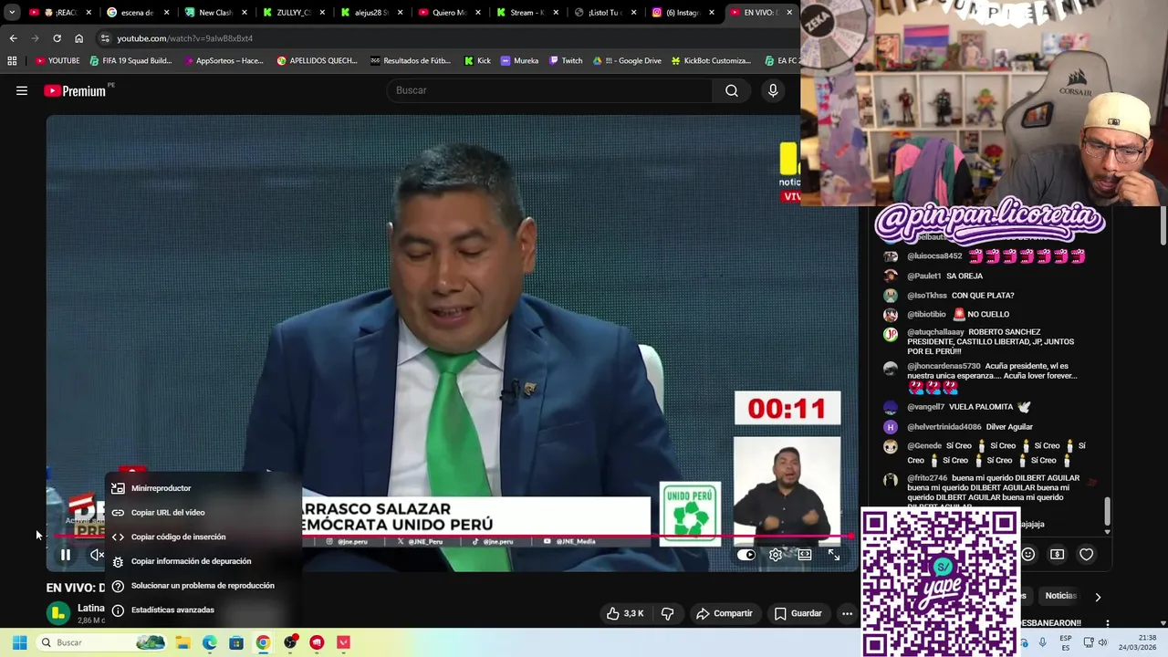Open Microsoft Edge from the taskbar

click(x=209, y=642)
